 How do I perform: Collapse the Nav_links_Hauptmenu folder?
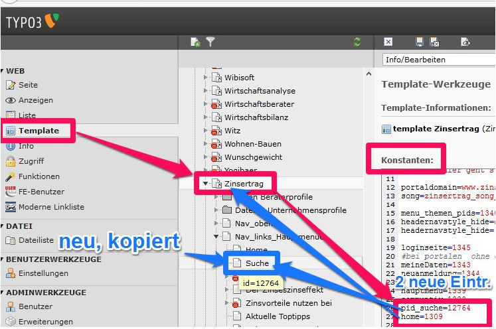216,236
